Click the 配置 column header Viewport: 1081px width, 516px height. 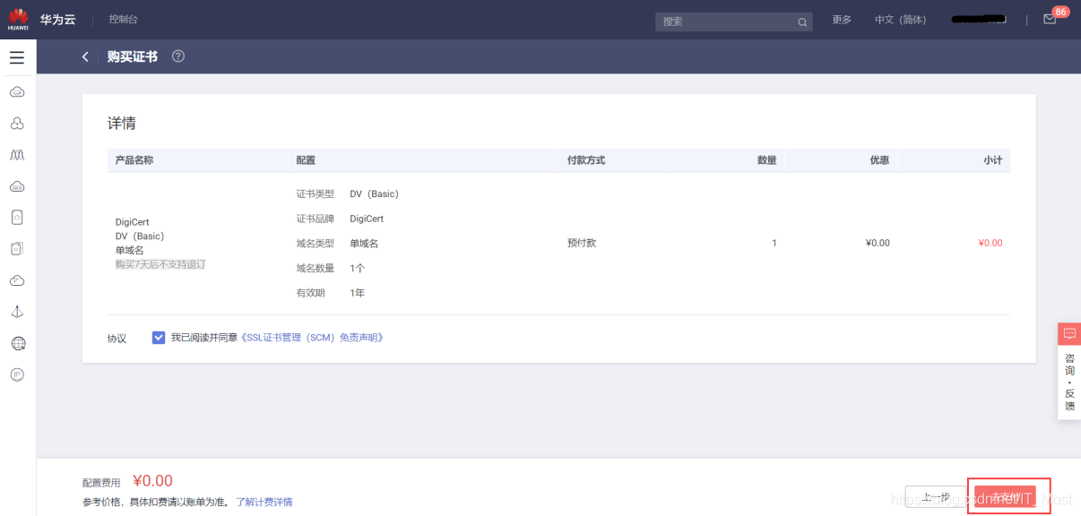pos(306,160)
